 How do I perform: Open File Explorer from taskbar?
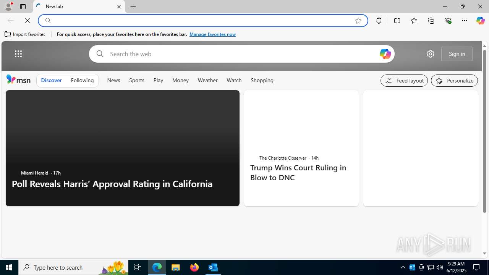point(176,267)
